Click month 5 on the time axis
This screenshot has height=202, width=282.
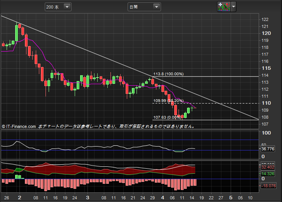pyautogui.click(x=231, y=197)
